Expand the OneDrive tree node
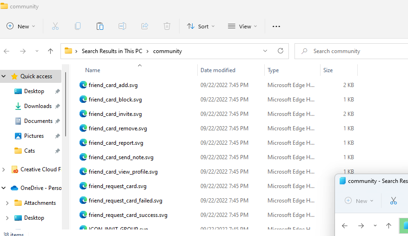Image resolution: width=408 pixels, height=236 pixels. pyautogui.click(x=4, y=188)
